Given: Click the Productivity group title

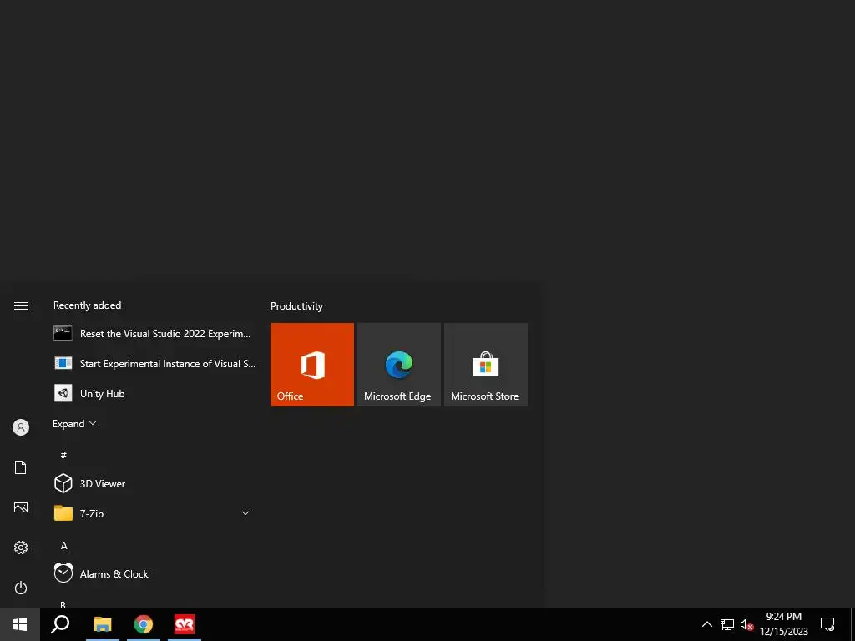Looking at the screenshot, I should 296,305.
